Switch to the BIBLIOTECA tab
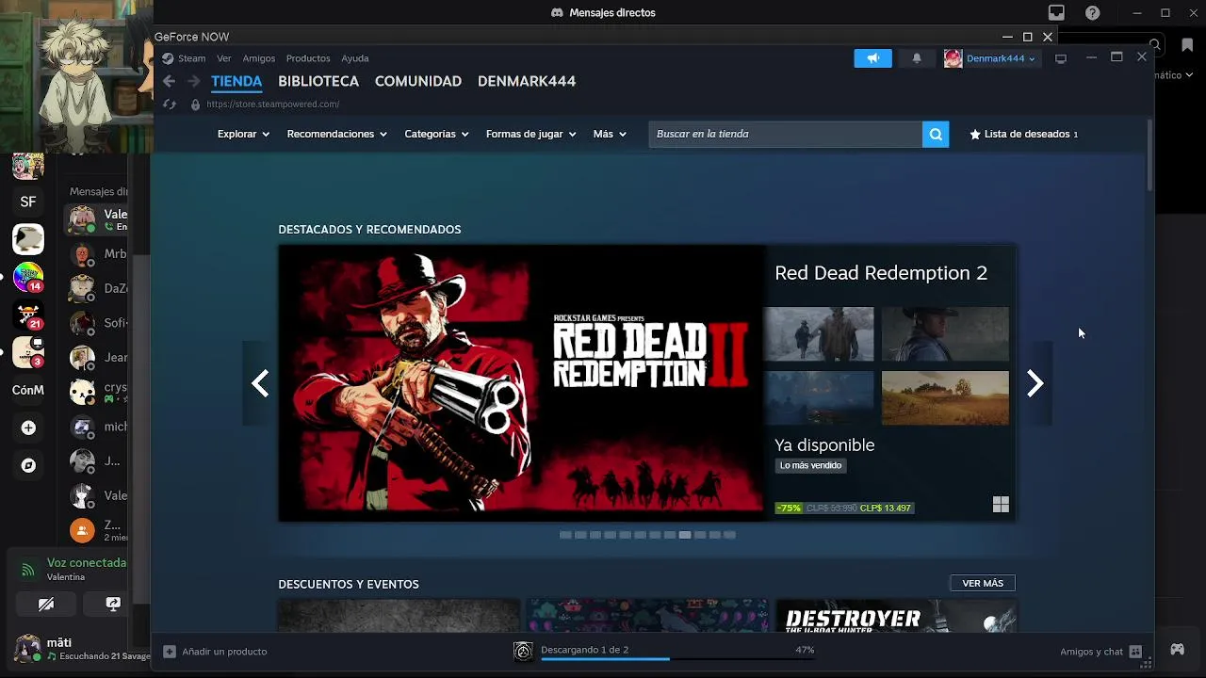This screenshot has width=1206, height=678. coord(318,81)
